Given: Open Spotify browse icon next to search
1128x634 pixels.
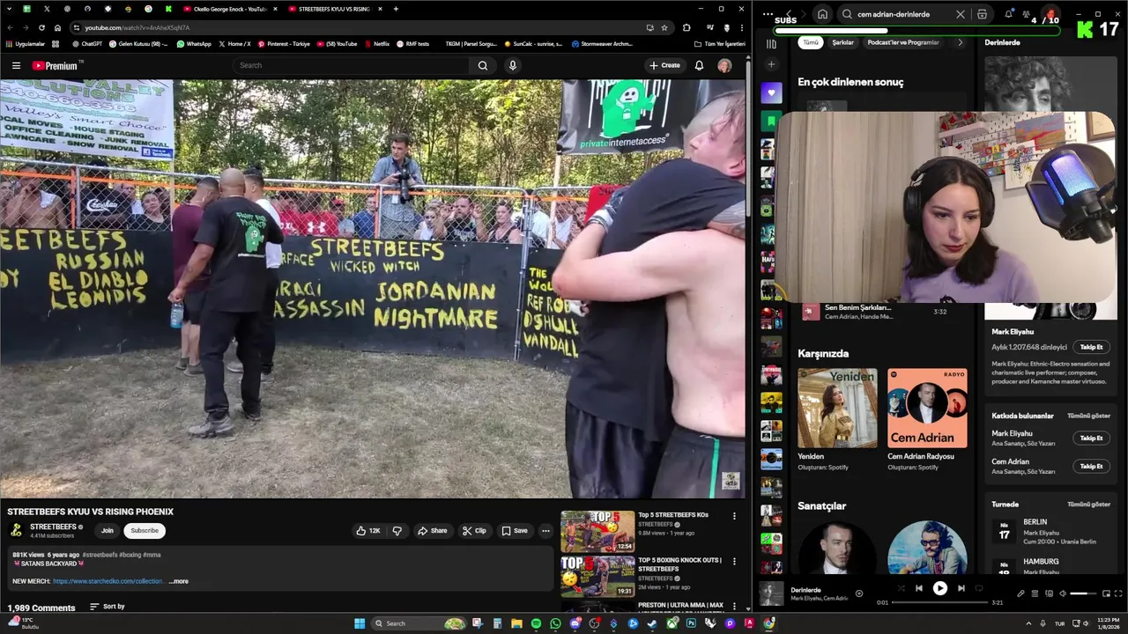Looking at the screenshot, I should pos(982,14).
